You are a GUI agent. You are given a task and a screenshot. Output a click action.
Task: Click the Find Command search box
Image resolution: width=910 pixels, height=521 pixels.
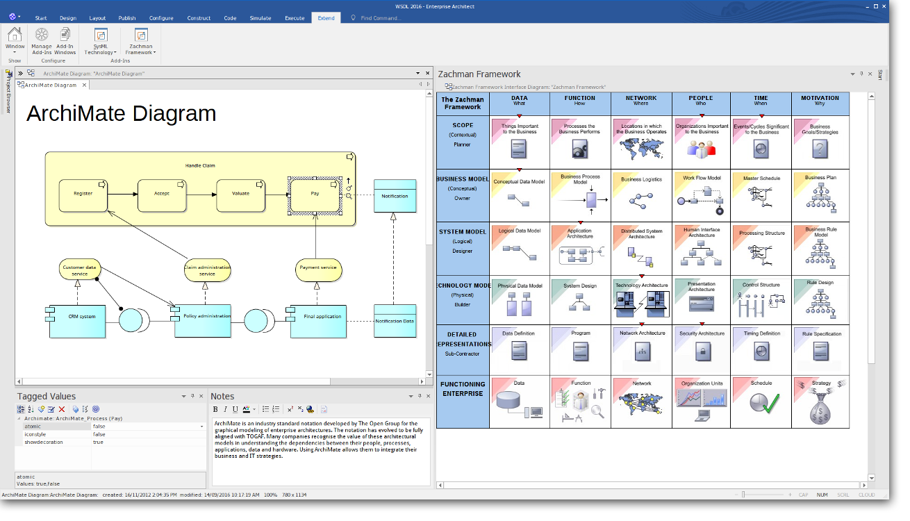coord(381,18)
